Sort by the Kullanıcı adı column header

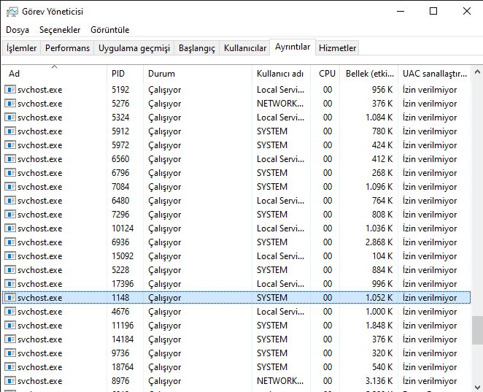click(x=281, y=74)
